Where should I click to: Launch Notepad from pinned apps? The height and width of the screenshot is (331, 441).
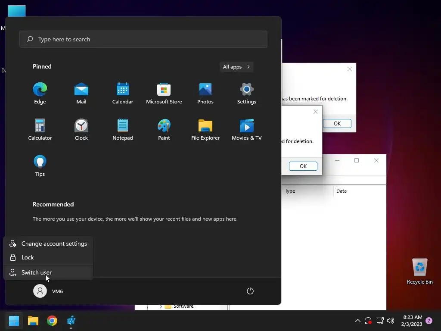coord(123,129)
